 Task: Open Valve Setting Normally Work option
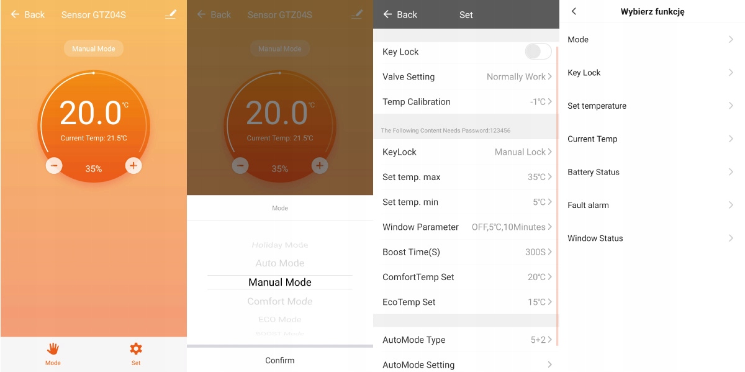pyautogui.click(x=466, y=77)
